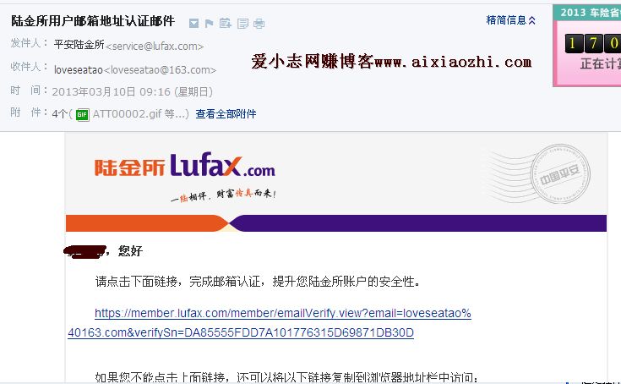Viewport: 621px width, 384px height.
Task: Open 查看全部附件 to view all attachments
Action: pyautogui.click(x=226, y=114)
